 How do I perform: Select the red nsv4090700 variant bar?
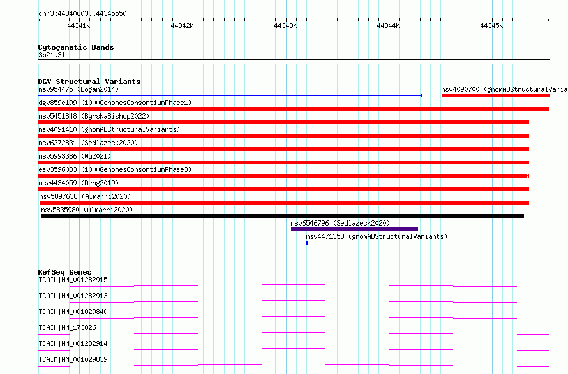coord(495,96)
